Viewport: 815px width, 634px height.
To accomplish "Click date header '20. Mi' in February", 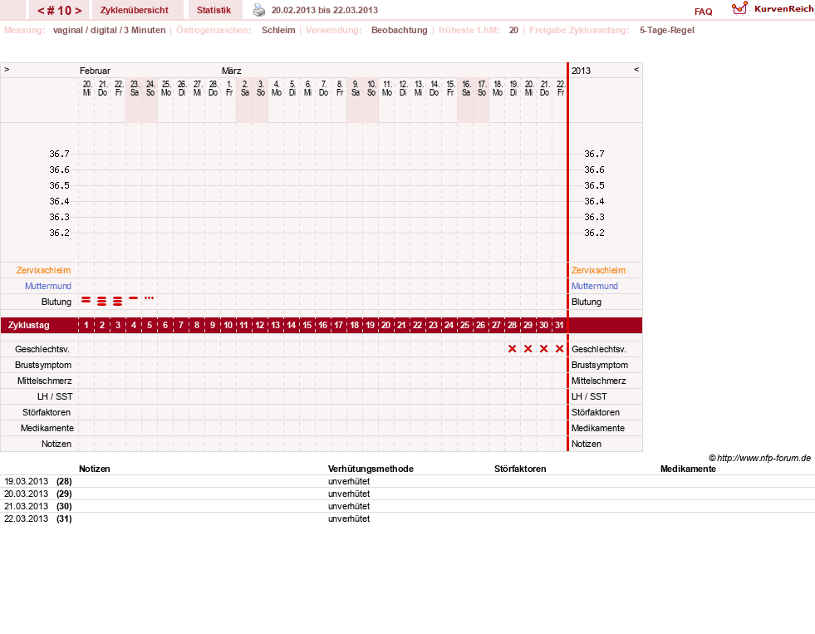I will (x=86, y=88).
